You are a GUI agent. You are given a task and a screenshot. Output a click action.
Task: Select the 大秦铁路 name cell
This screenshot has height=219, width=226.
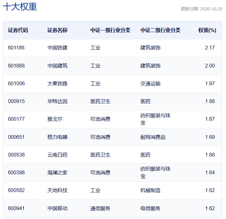point(57,83)
